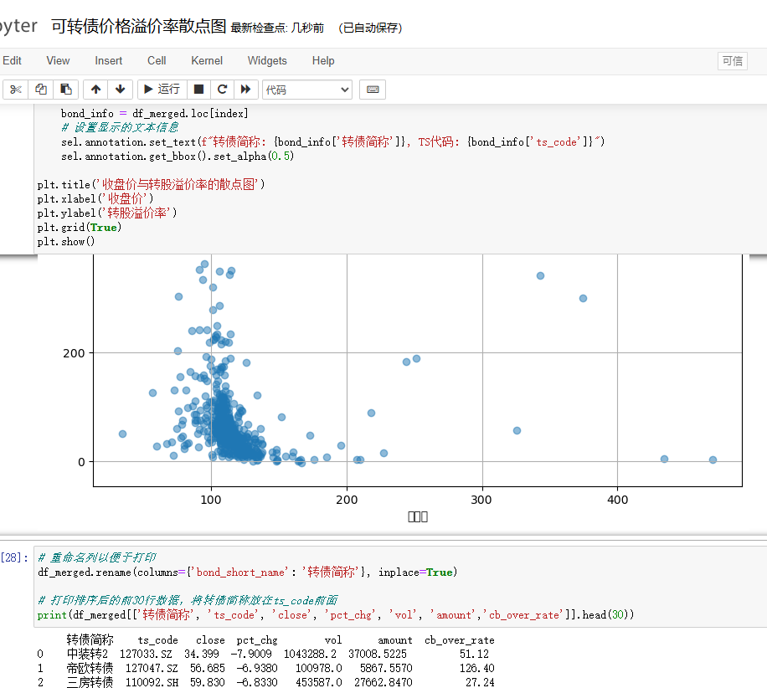Restart kernel and rerun all with fast-forward icon

tap(245, 90)
